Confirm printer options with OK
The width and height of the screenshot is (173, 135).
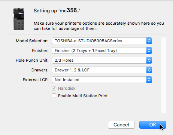[153, 125]
